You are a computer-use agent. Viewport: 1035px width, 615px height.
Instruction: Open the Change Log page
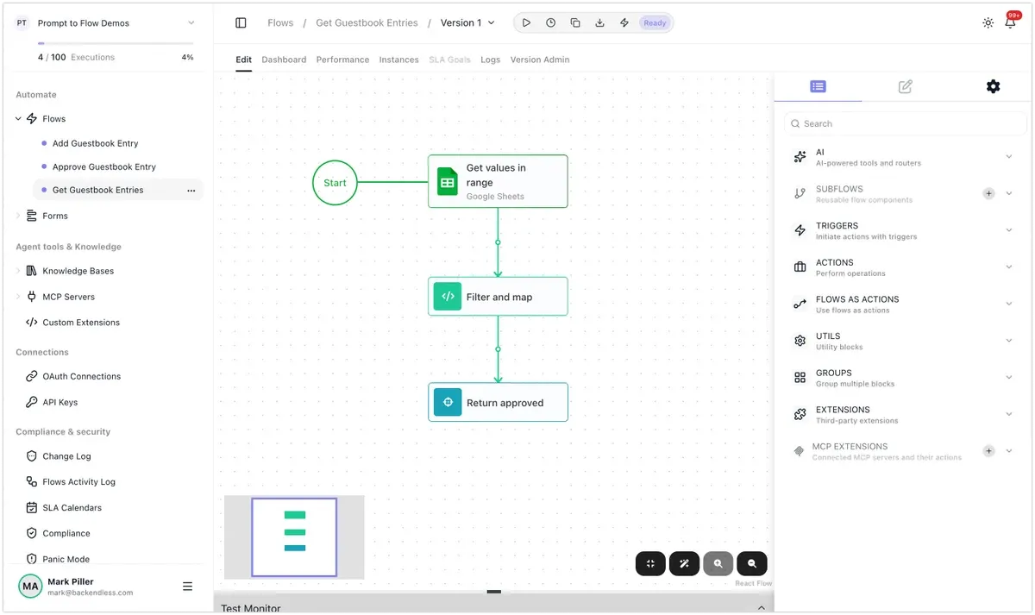66,456
